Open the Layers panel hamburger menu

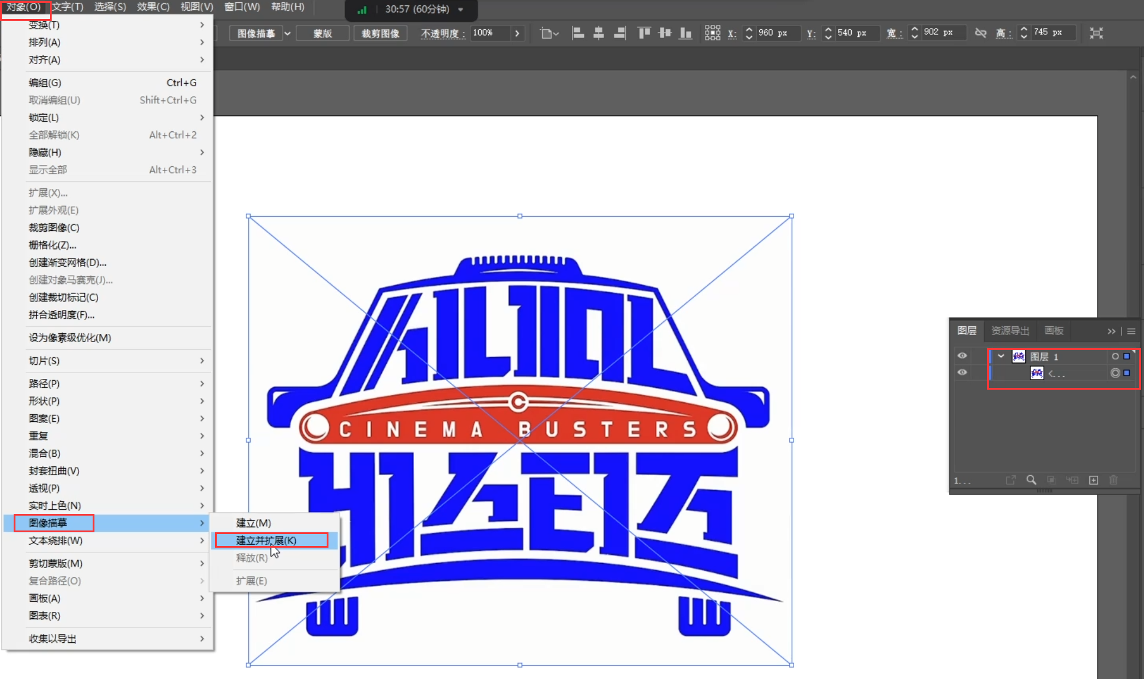pos(1132,331)
